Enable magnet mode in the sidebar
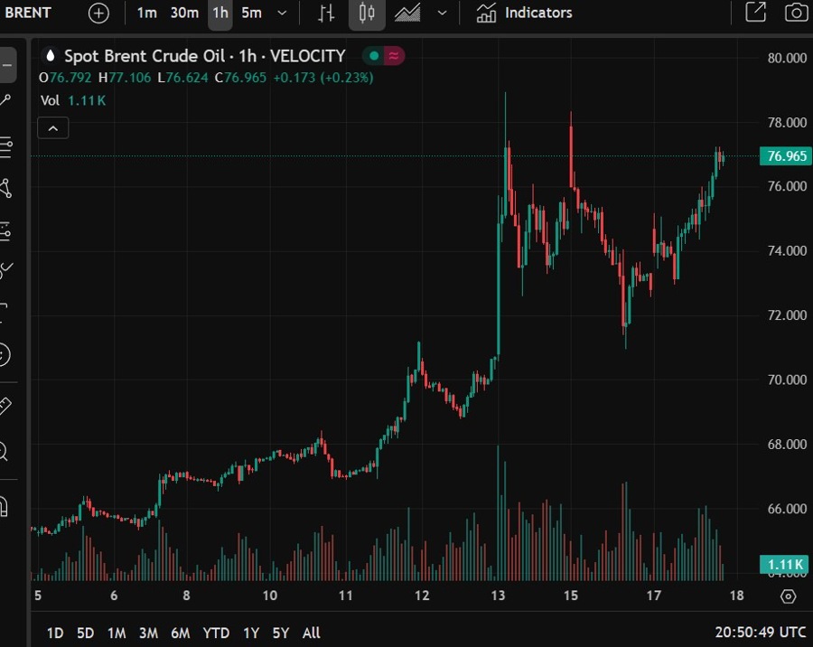Screen dimensions: 813x647 [5, 506]
